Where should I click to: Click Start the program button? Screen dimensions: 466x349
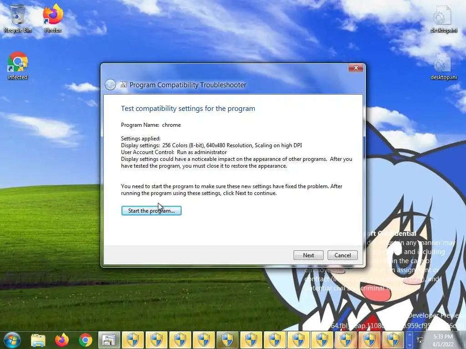point(151,211)
